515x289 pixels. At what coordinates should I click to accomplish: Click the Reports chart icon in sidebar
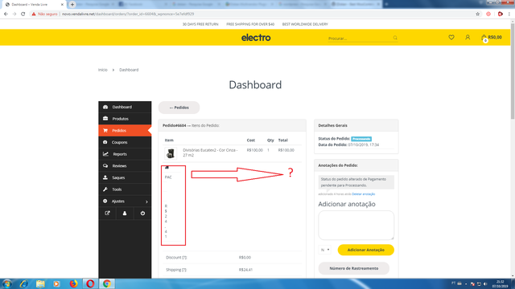105,154
